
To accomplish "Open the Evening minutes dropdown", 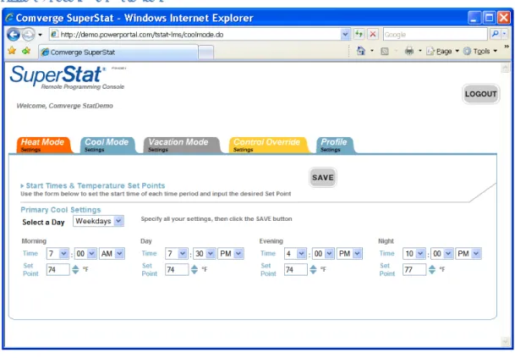I will (324, 254).
